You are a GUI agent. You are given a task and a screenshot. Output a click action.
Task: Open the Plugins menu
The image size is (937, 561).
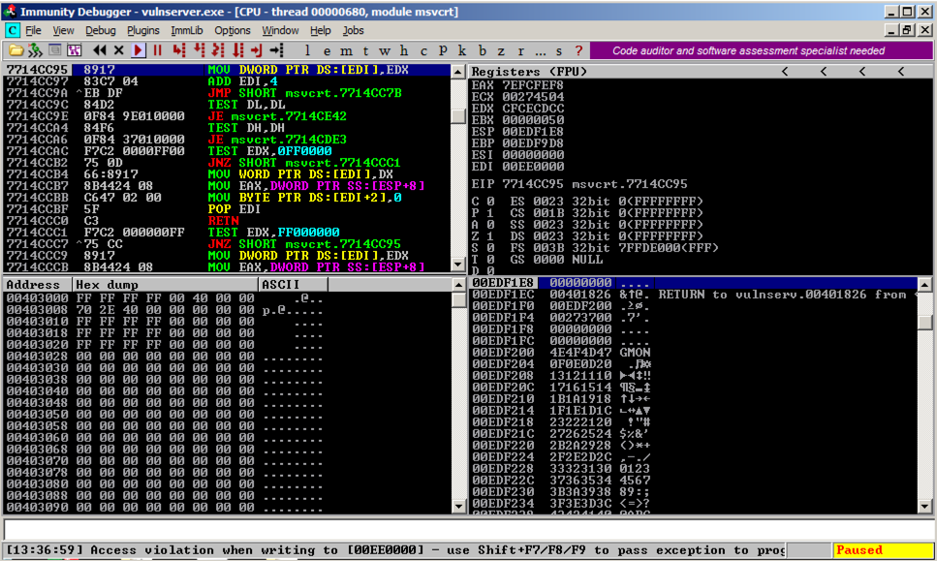tap(143, 30)
